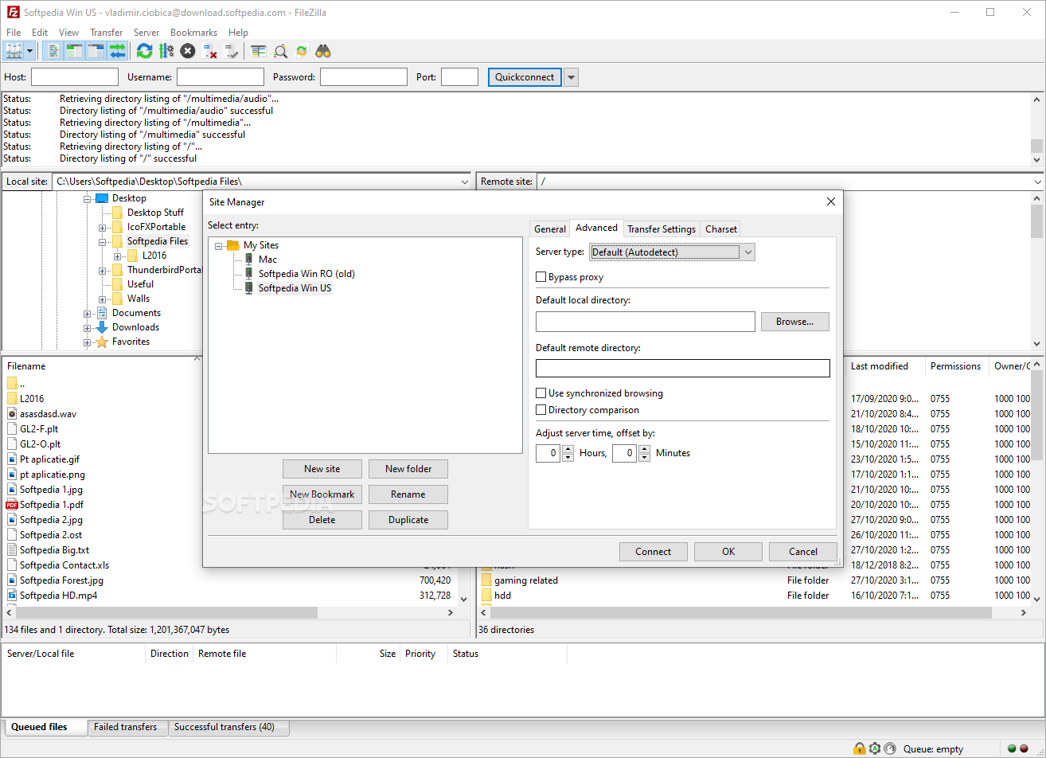Expand Documents node in local tree
The width and height of the screenshot is (1046, 758).
[x=88, y=313]
